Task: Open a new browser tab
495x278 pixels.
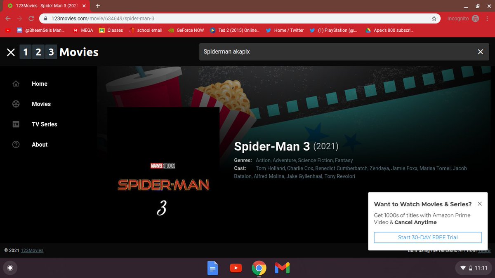Action: point(98,6)
